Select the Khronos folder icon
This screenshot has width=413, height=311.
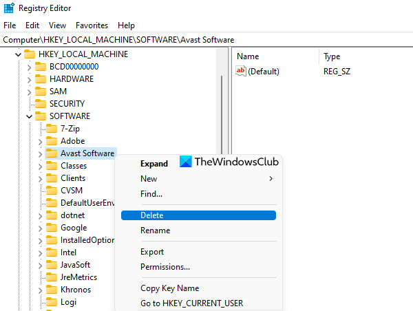pyautogui.click(x=52, y=290)
